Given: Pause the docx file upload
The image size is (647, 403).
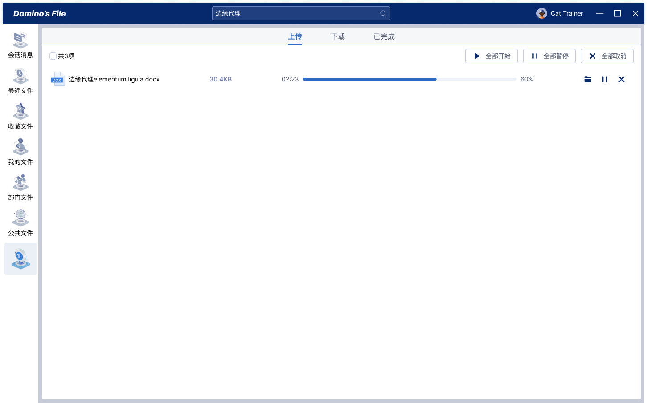Looking at the screenshot, I should click(605, 79).
